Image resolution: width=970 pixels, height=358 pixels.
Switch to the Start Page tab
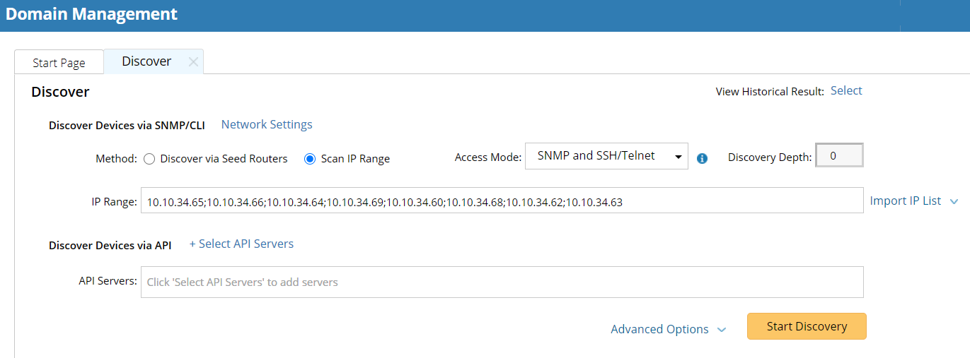point(59,63)
